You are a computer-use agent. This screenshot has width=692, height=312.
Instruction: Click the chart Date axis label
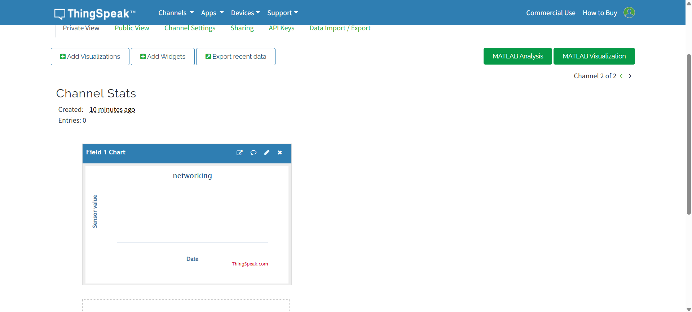click(193, 259)
